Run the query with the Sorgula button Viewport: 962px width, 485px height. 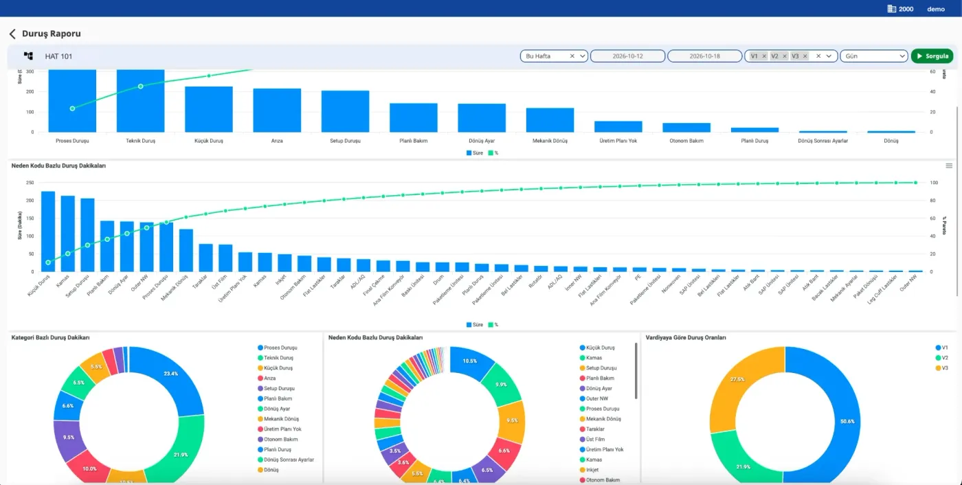[x=932, y=56]
